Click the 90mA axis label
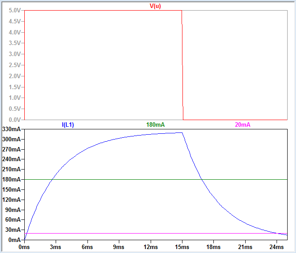296x253 pixels. click(x=13, y=210)
